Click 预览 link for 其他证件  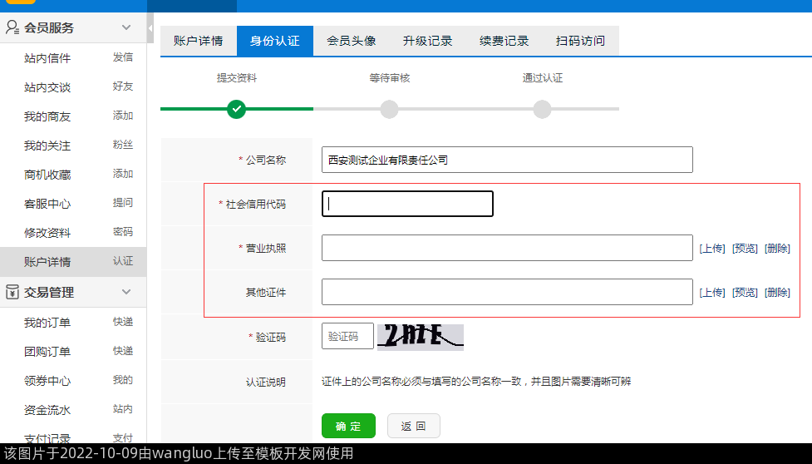(x=745, y=292)
